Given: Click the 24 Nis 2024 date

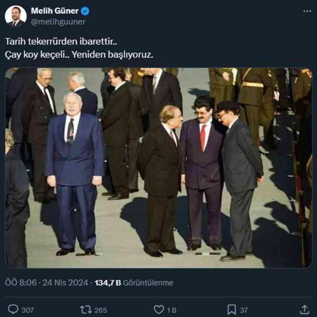Looking at the screenshot, I should (65, 283).
